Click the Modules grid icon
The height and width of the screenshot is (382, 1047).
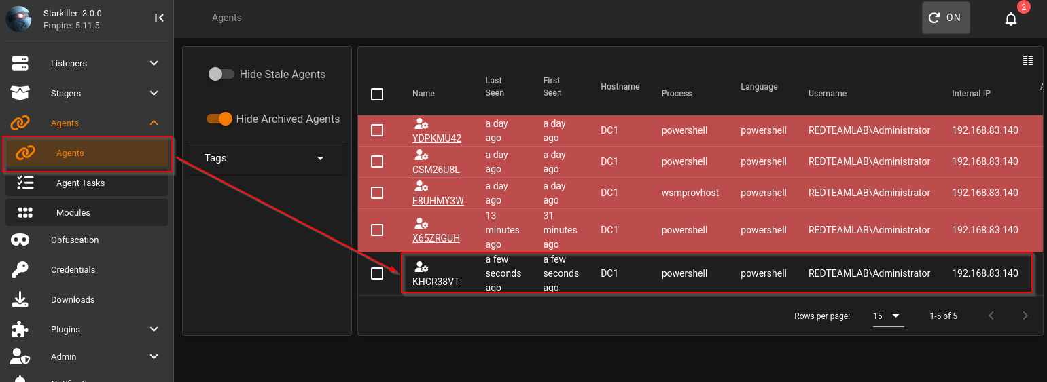[26, 212]
